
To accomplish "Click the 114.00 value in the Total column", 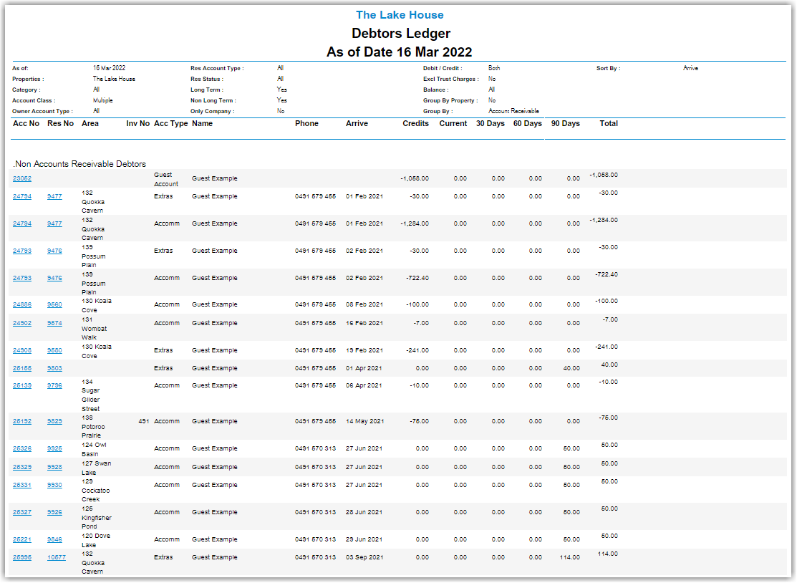I will tap(607, 554).
